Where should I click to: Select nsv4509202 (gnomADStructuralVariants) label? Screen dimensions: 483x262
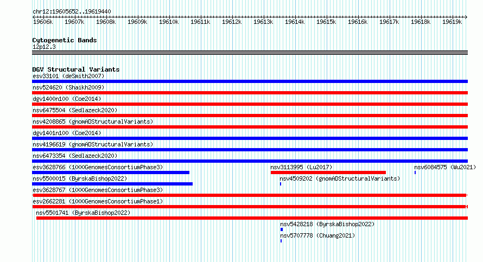340,178
